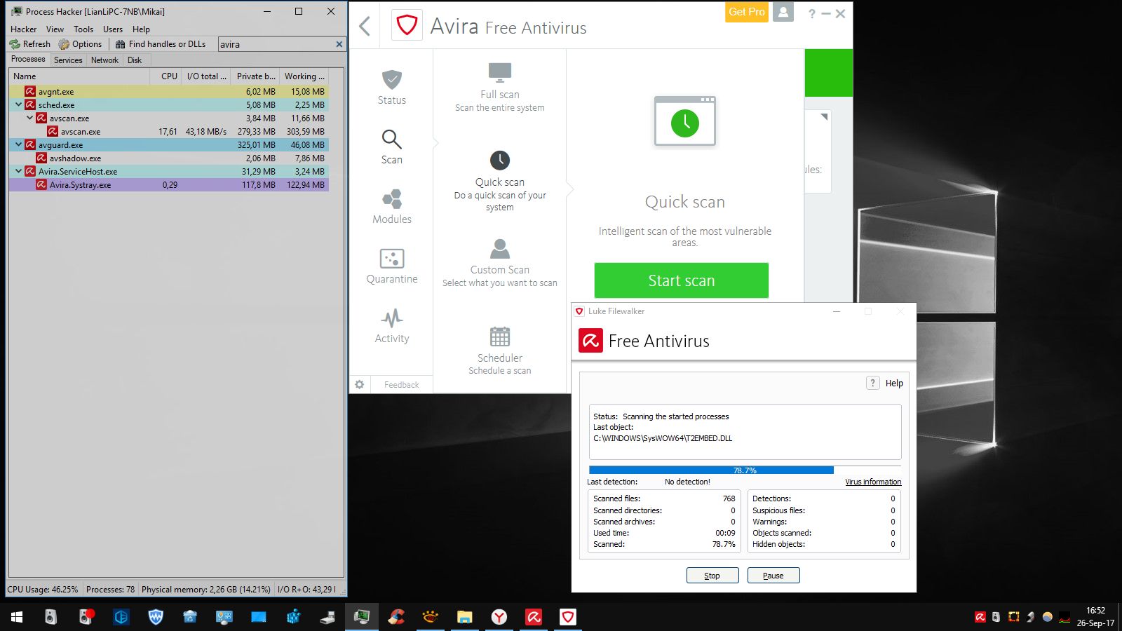1122x631 pixels.
Task: Open the Scheduler calendar option
Action: click(500, 351)
